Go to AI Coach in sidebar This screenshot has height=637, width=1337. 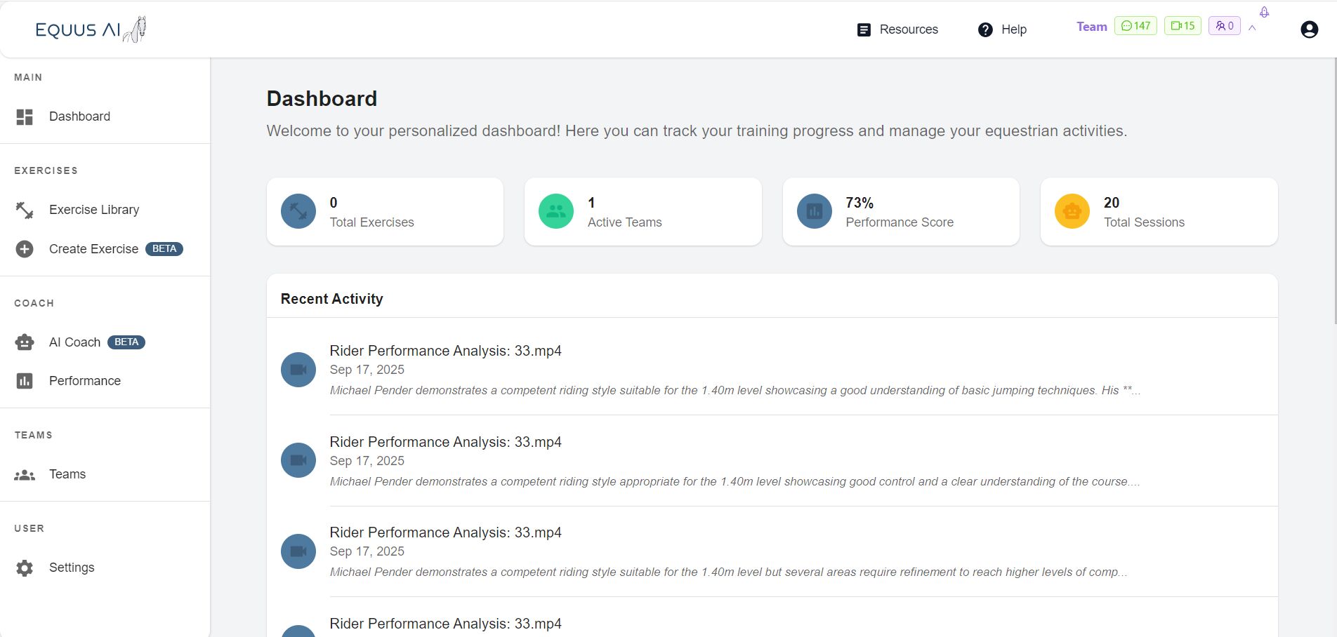pos(74,342)
